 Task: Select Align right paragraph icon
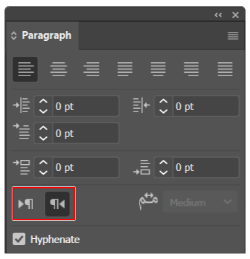(91, 69)
